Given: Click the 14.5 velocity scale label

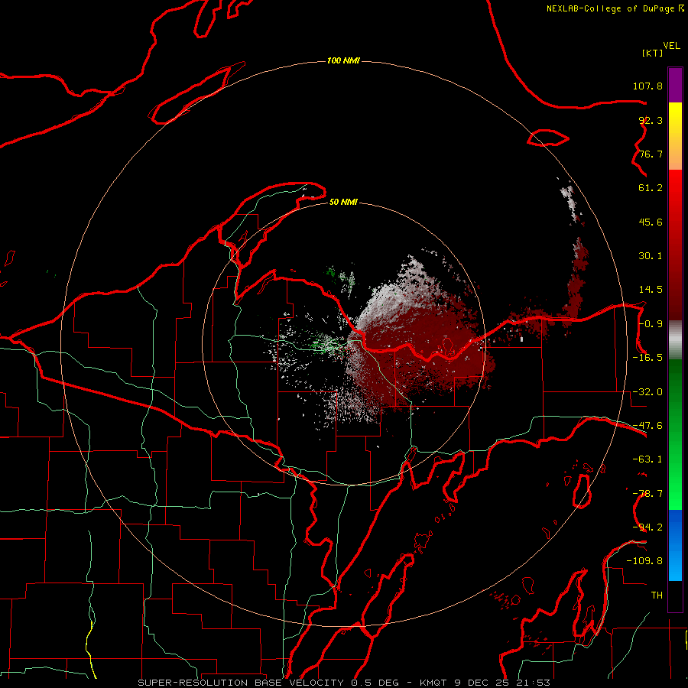Looking at the screenshot, I should tap(651, 290).
